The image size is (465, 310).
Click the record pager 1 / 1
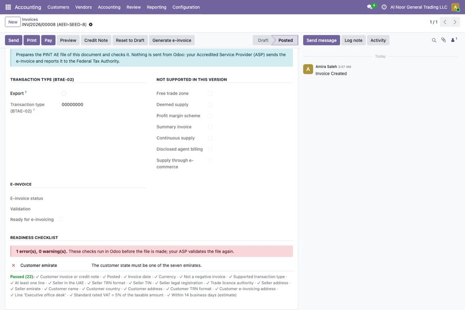[433, 22]
